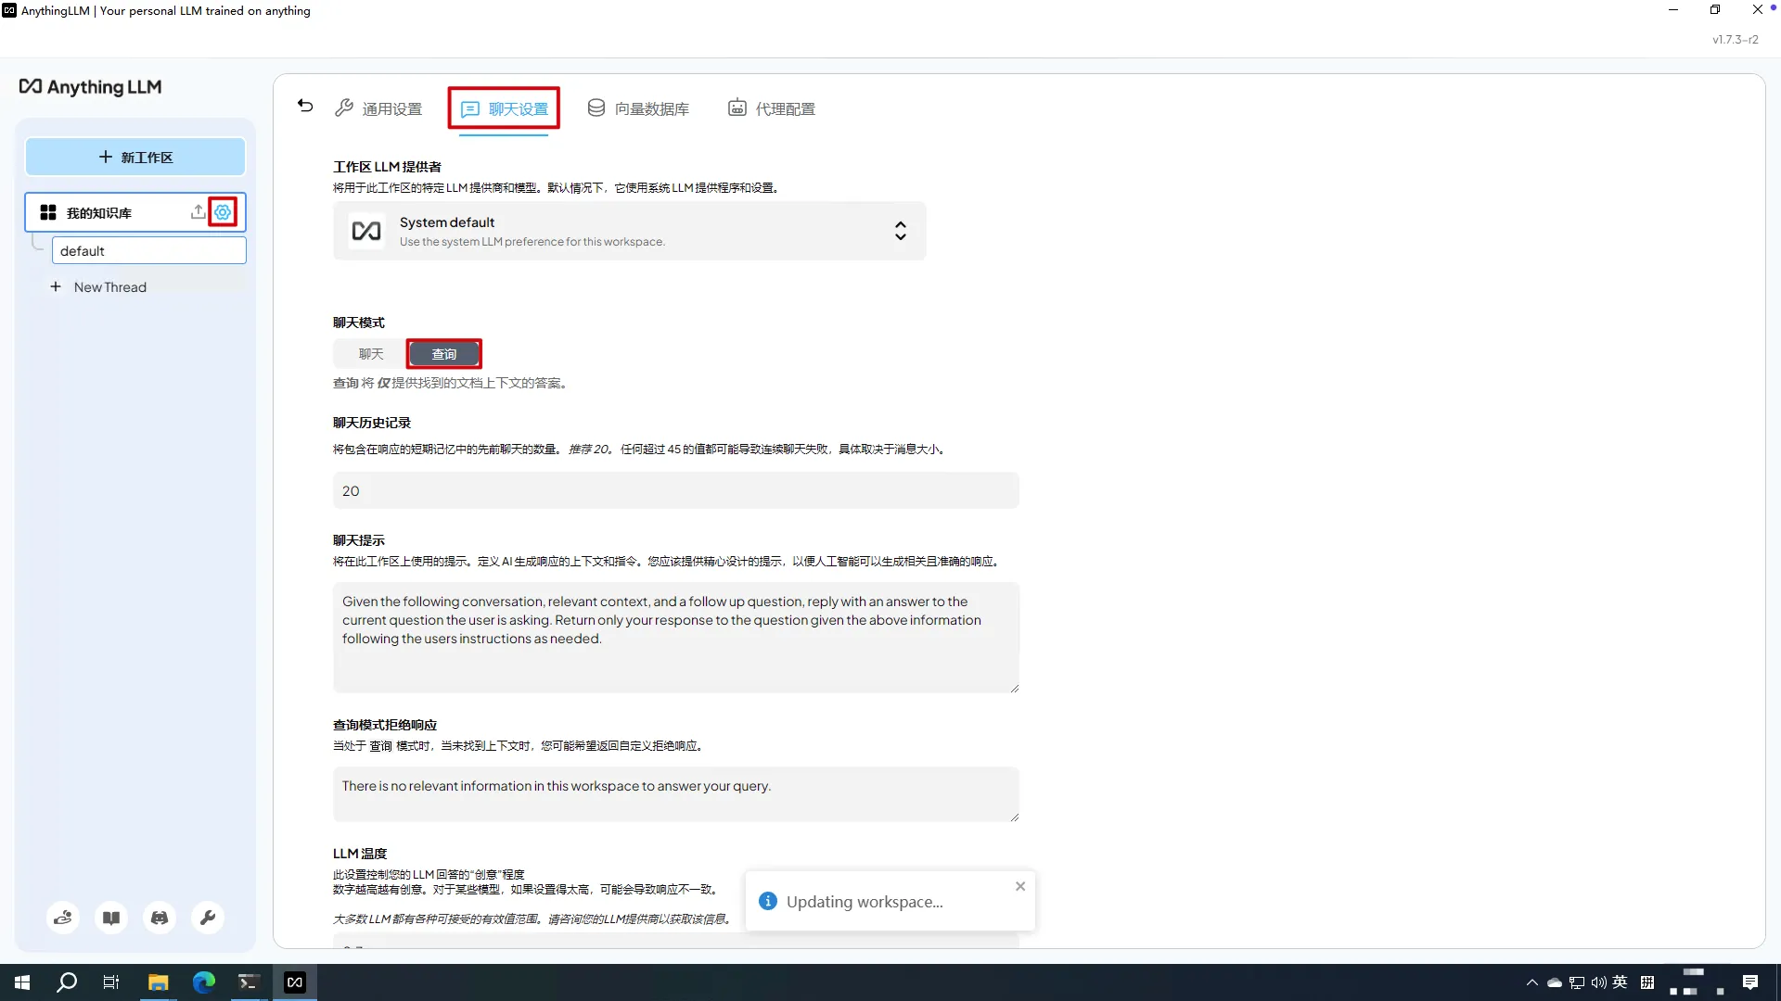Click the upload documents icon for 我的知识库
1781x1001 pixels.
198,212
